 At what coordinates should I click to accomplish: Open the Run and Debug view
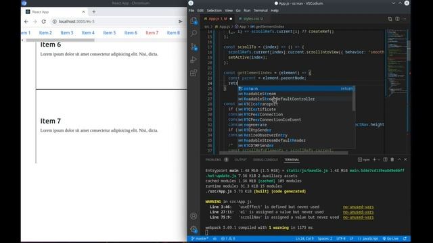tap(194, 60)
